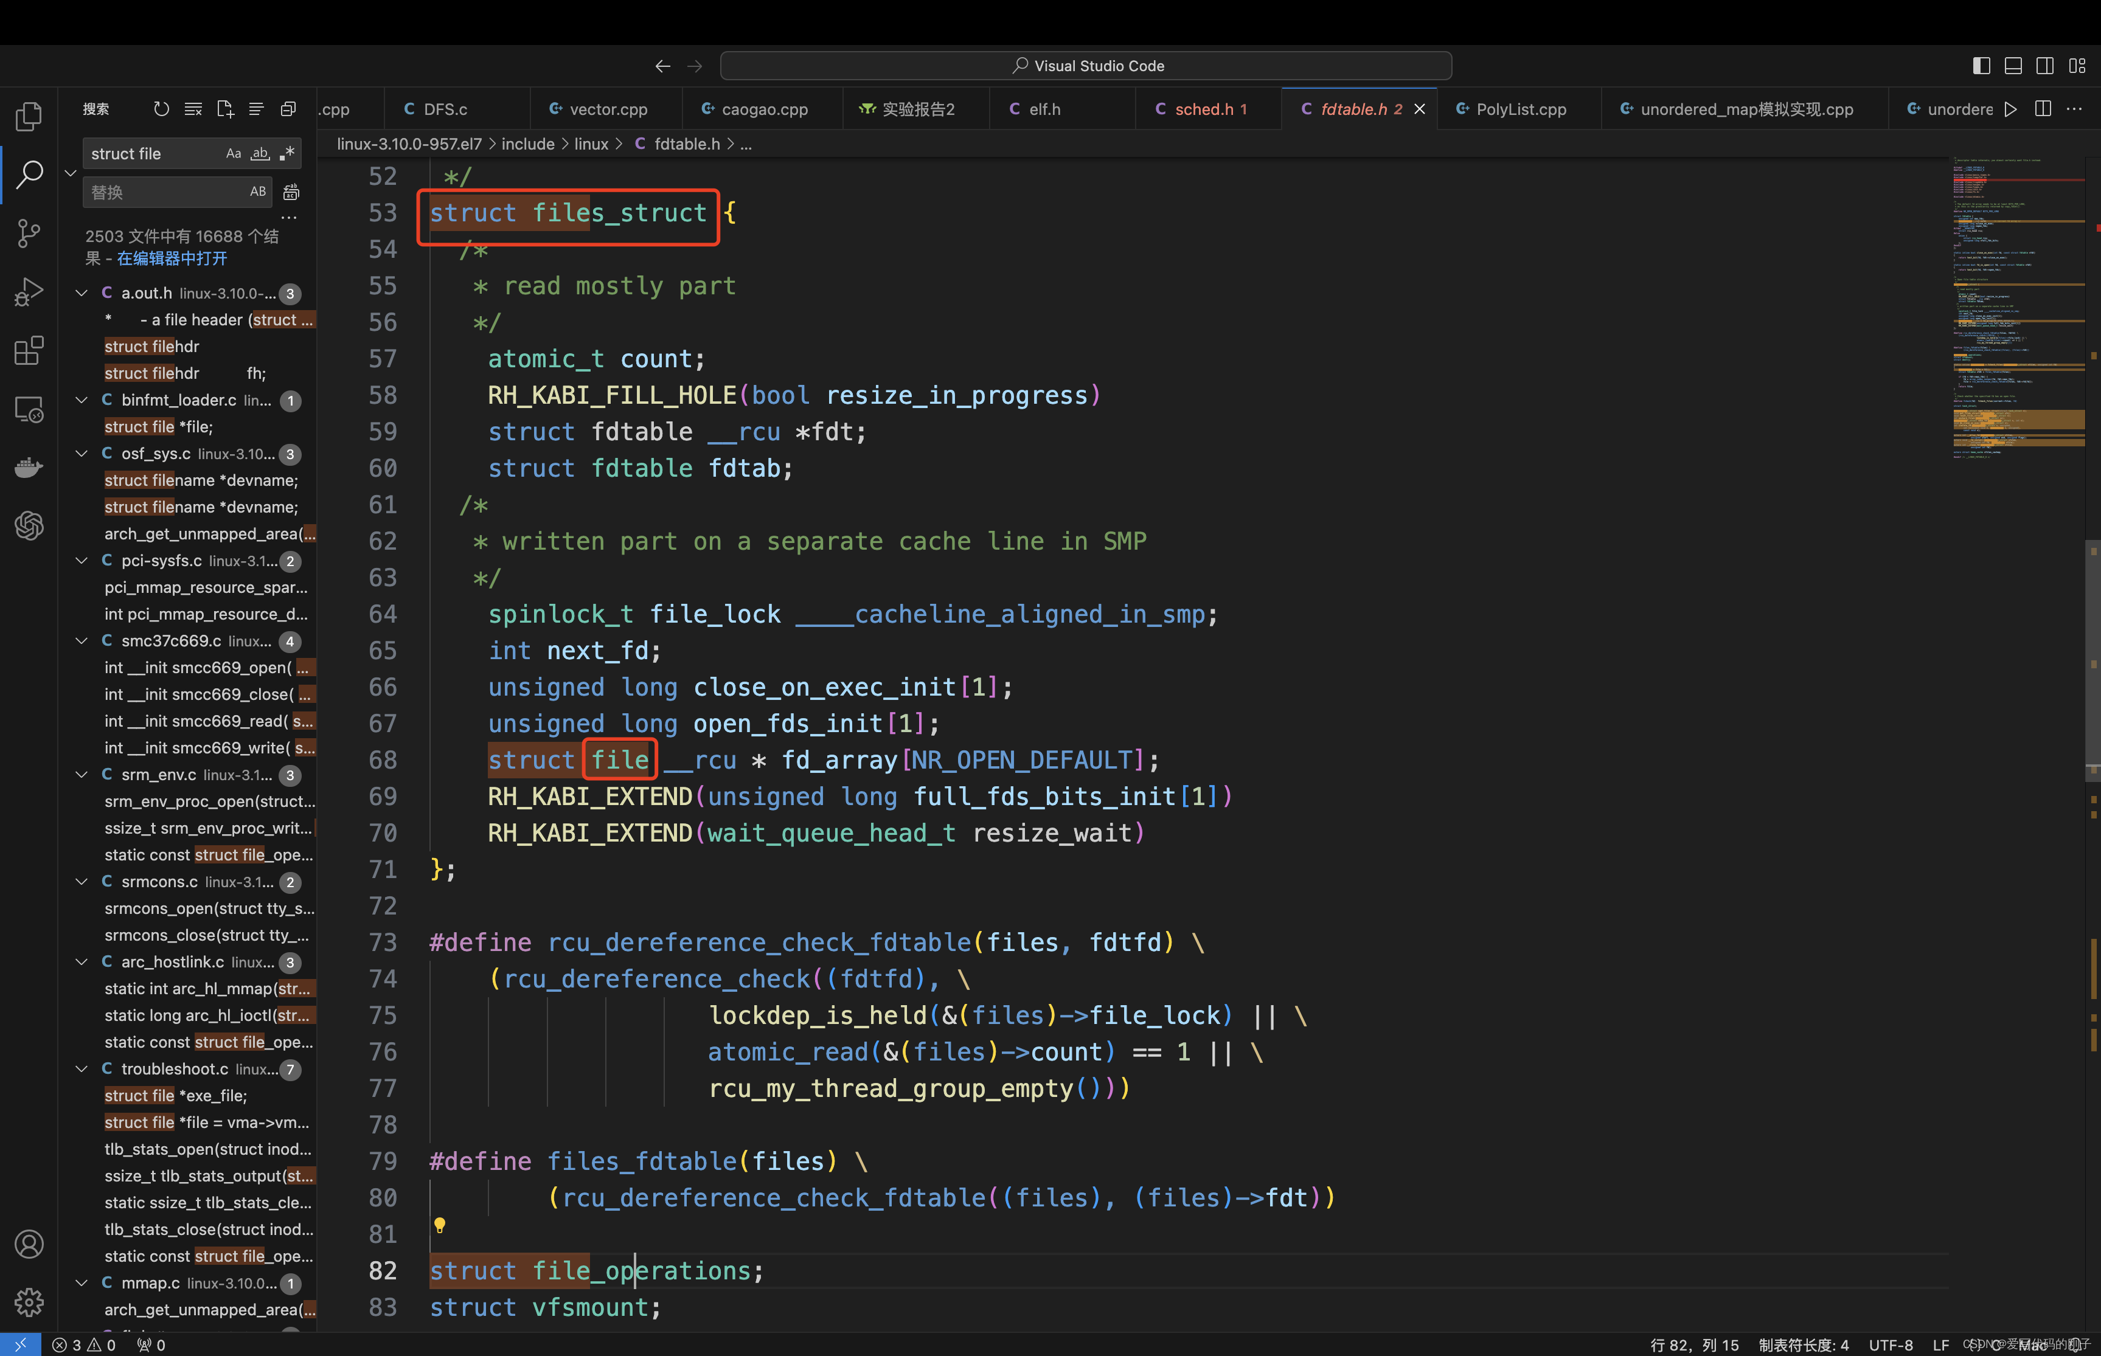Switch to the caogao.cpp tab
The width and height of the screenshot is (2101, 1356).
[x=762, y=109]
